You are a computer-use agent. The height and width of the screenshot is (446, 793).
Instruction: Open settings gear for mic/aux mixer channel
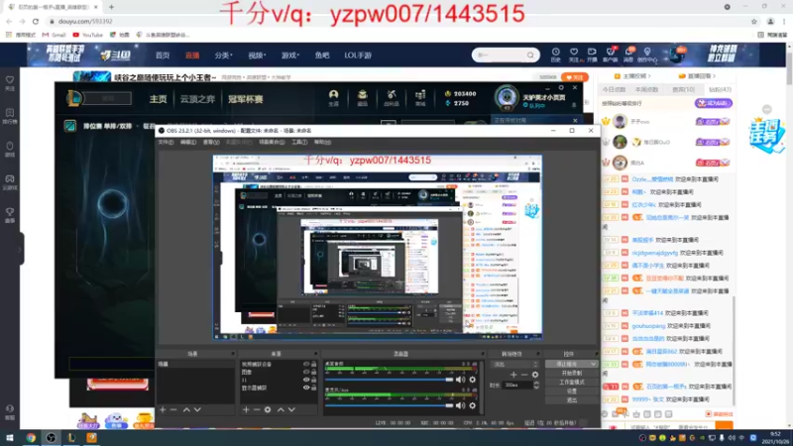pos(473,405)
